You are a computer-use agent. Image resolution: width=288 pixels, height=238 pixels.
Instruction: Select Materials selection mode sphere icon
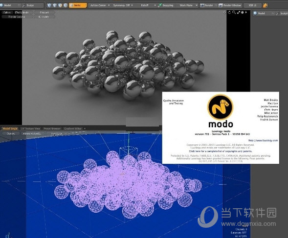tap(66, 5)
